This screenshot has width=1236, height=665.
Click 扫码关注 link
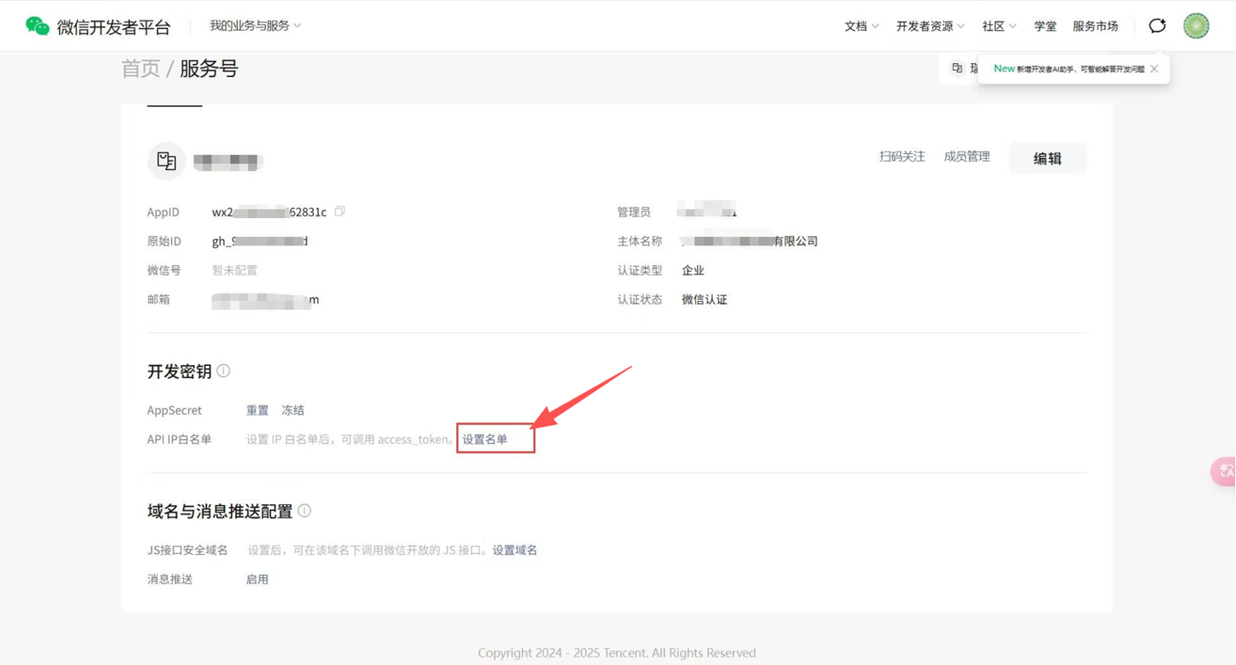point(902,156)
